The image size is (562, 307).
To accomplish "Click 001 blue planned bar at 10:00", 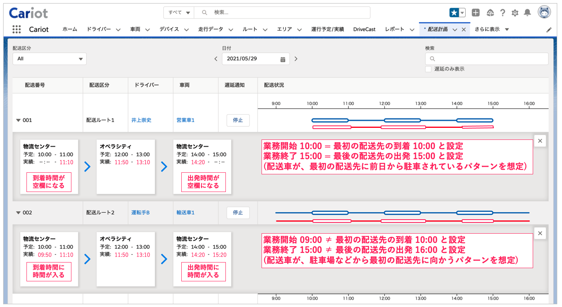I will [x=330, y=120].
